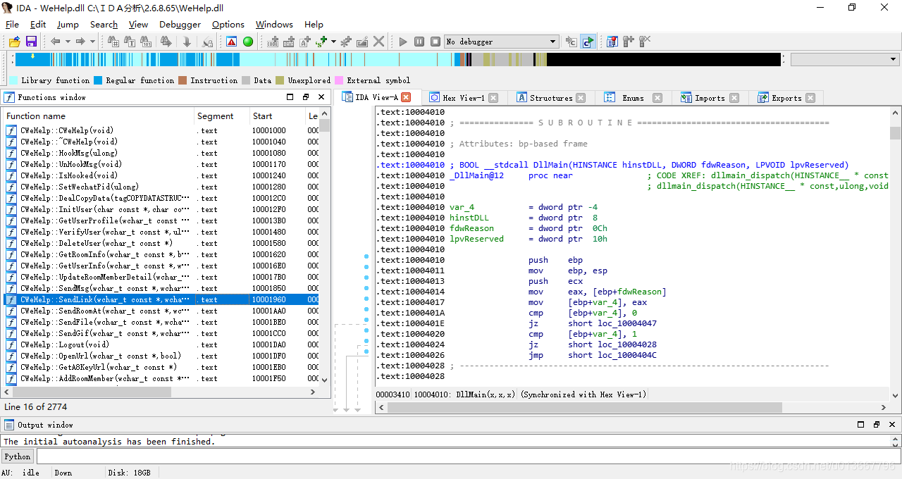Switch to the Imports tab
The height and width of the screenshot is (479, 902).
point(710,98)
